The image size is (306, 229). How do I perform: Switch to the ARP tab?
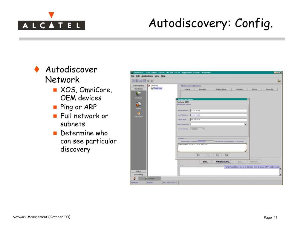coord(186,102)
